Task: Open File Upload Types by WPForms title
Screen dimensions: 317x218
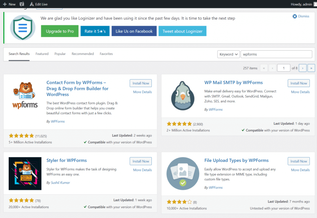Action: click(236, 160)
